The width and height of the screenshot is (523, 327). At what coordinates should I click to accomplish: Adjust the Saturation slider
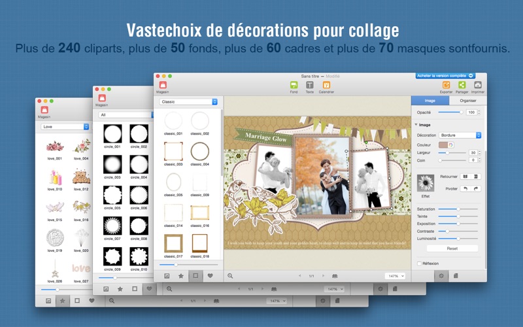pos(458,209)
